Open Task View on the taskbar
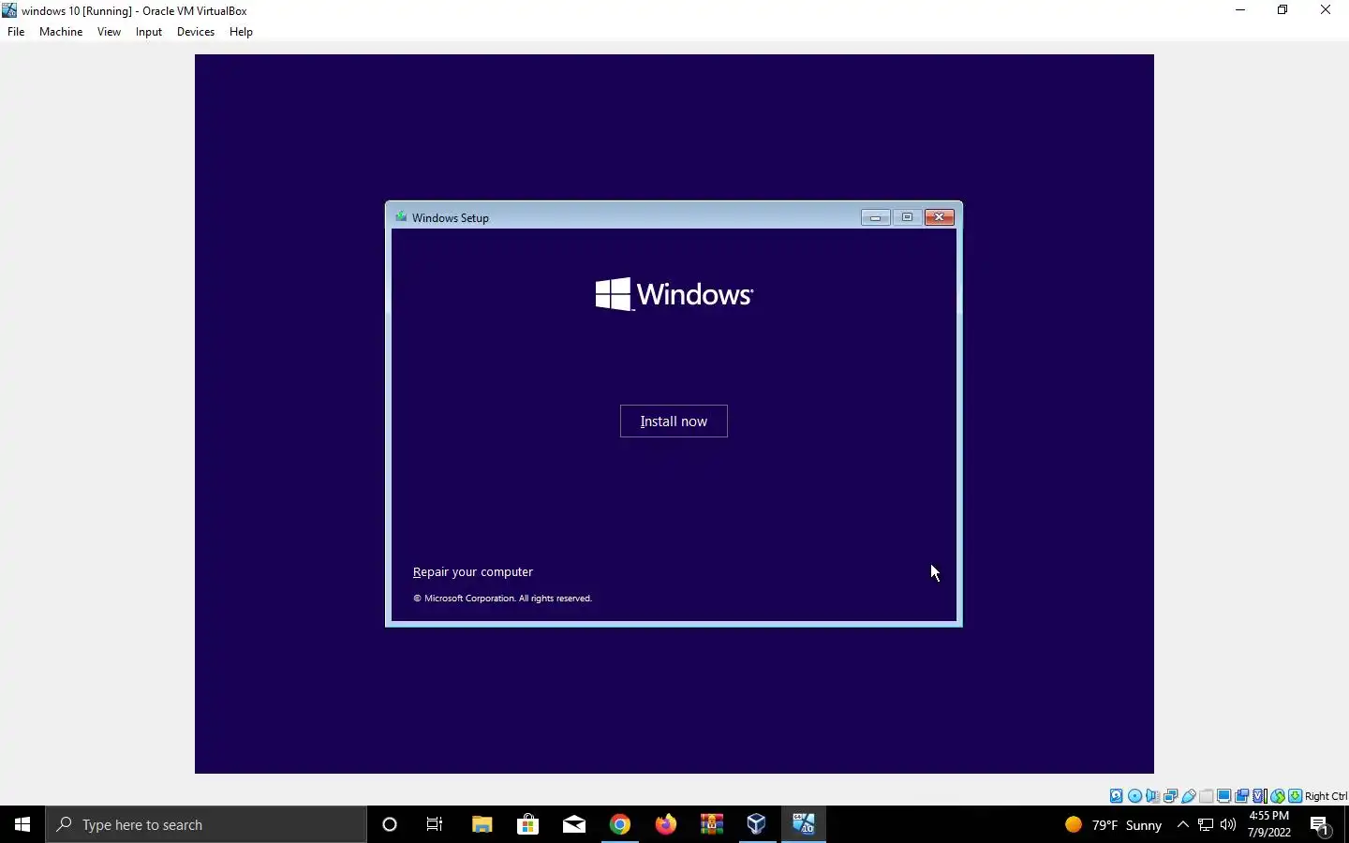The width and height of the screenshot is (1349, 843). 435,824
